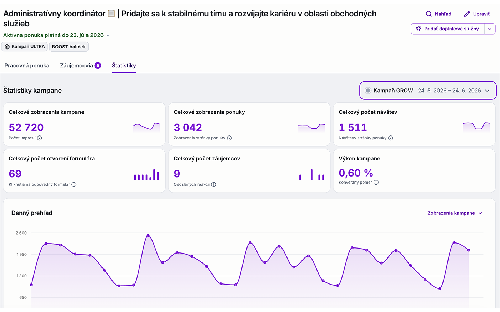The height and width of the screenshot is (312, 500).
Task: Open info icon next to Konverzný pomer
Action: coord(376,182)
